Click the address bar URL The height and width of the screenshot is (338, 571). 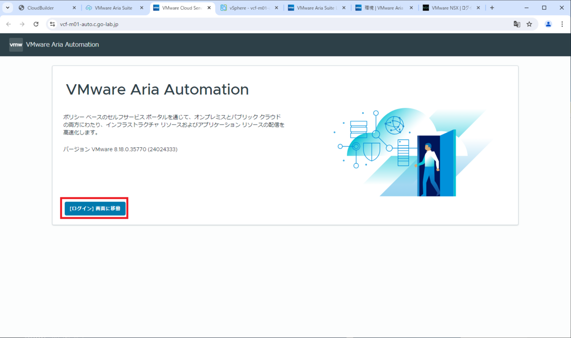(x=89, y=24)
